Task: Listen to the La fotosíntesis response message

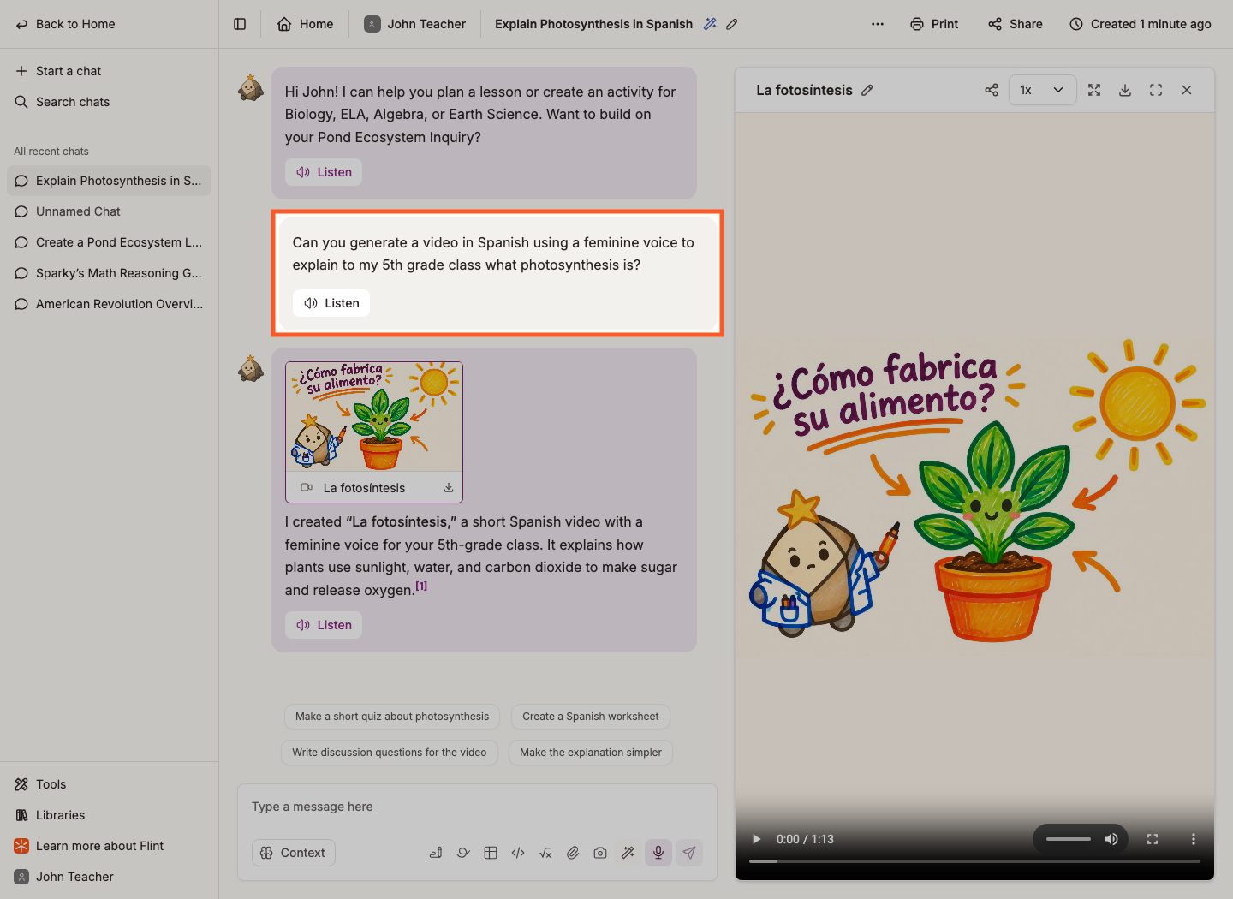Action: click(x=324, y=625)
